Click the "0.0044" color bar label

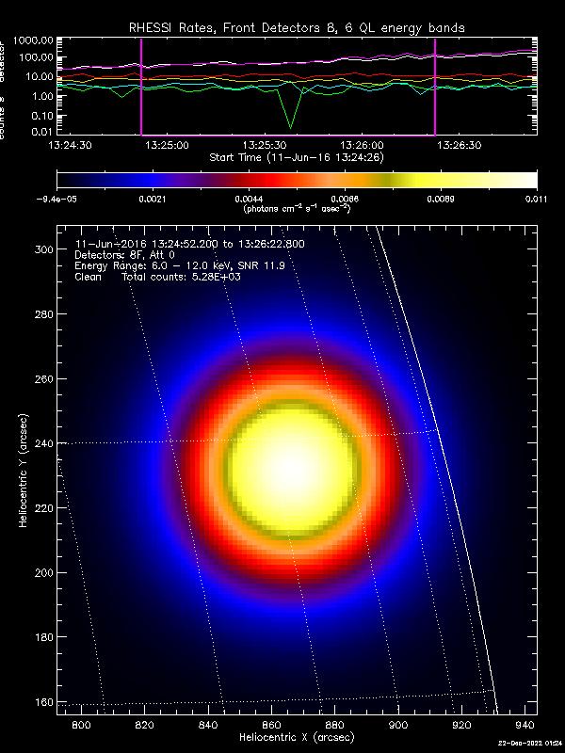pos(248,200)
